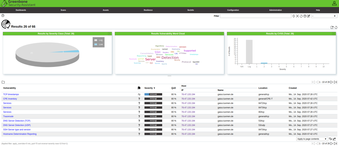Sort by the Severity column header

[150, 88]
